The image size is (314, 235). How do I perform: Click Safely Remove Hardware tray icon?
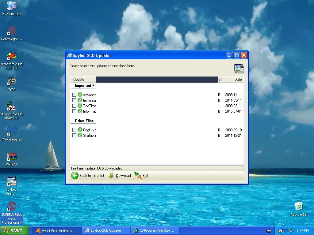pyautogui.click(x=291, y=231)
